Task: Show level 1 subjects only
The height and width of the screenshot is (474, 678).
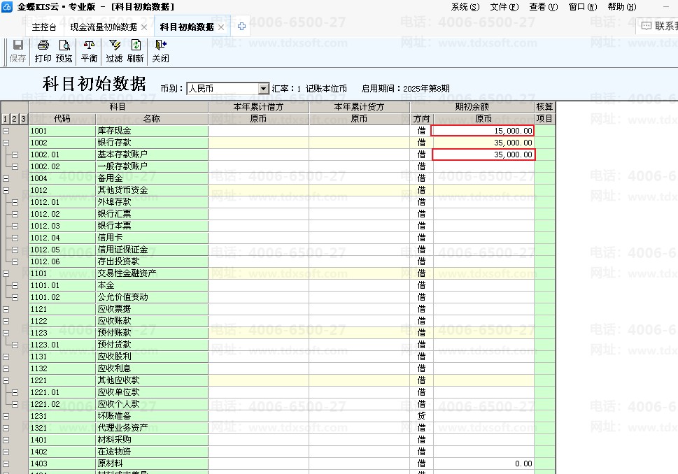Action: pos(5,119)
